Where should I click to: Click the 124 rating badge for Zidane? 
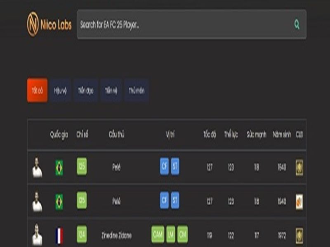coord(82,234)
